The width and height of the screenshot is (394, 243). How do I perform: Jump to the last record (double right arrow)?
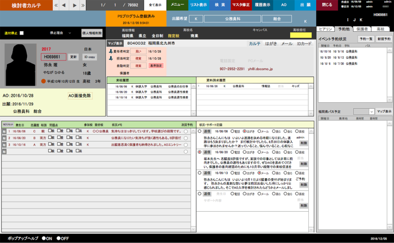83,5
